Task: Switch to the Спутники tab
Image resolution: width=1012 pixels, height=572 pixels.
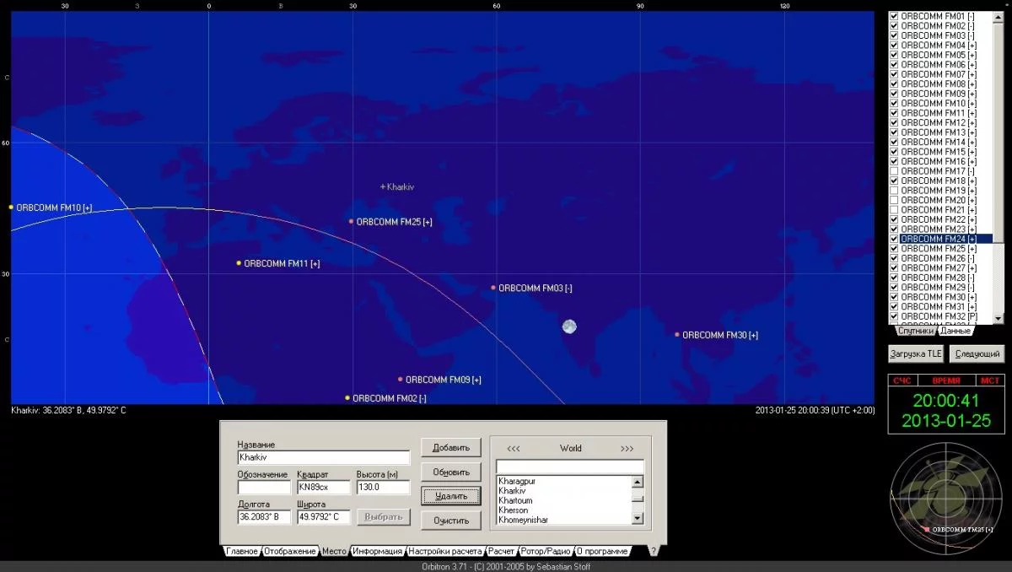Action: pyautogui.click(x=915, y=331)
